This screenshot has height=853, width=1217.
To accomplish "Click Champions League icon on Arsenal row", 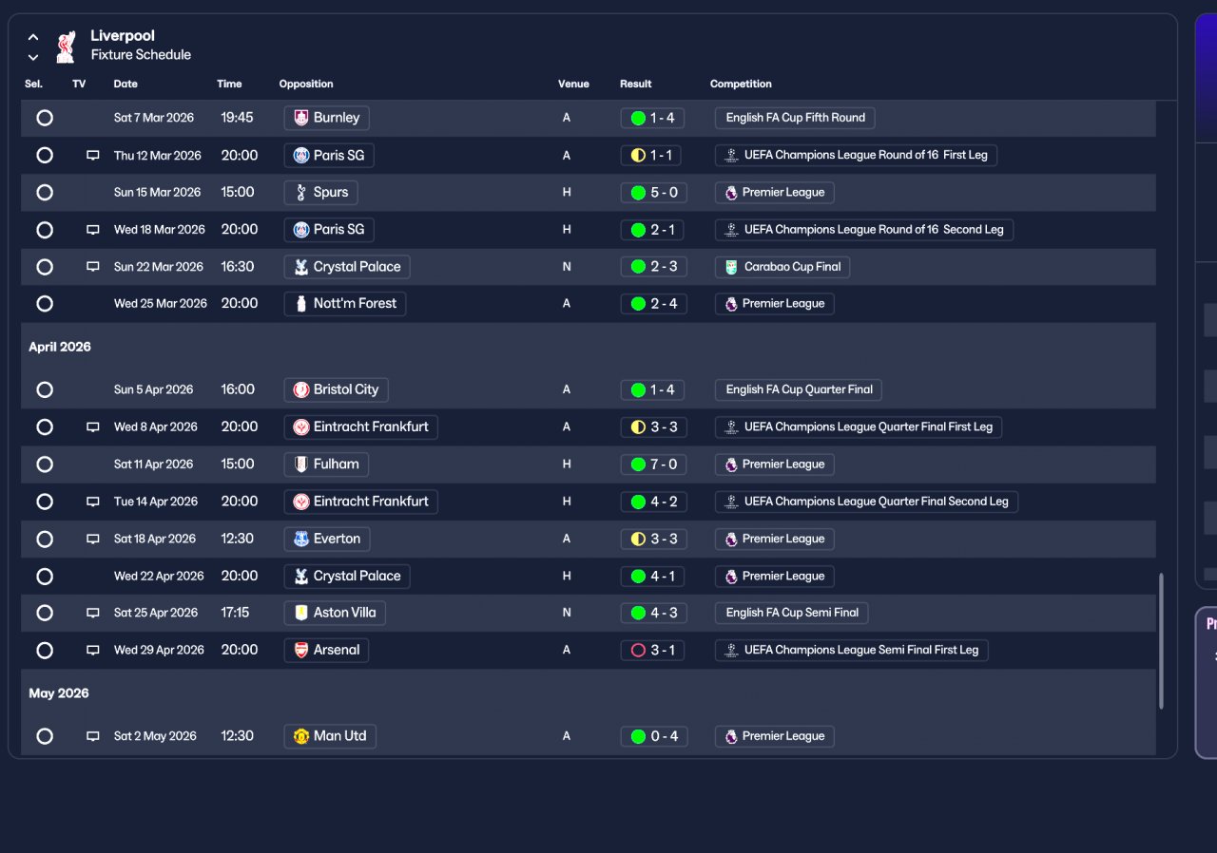I will click(730, 651).
